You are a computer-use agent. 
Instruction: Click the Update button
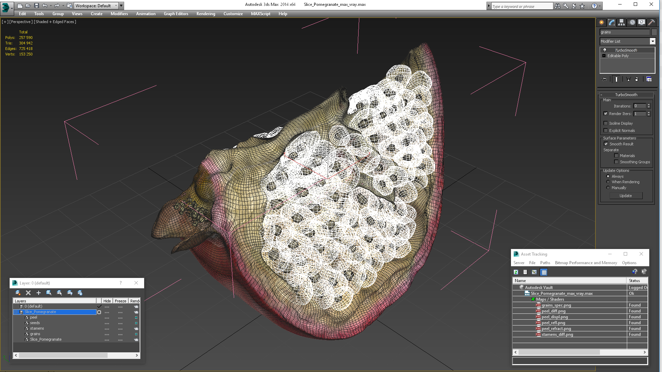coord(625,196)
